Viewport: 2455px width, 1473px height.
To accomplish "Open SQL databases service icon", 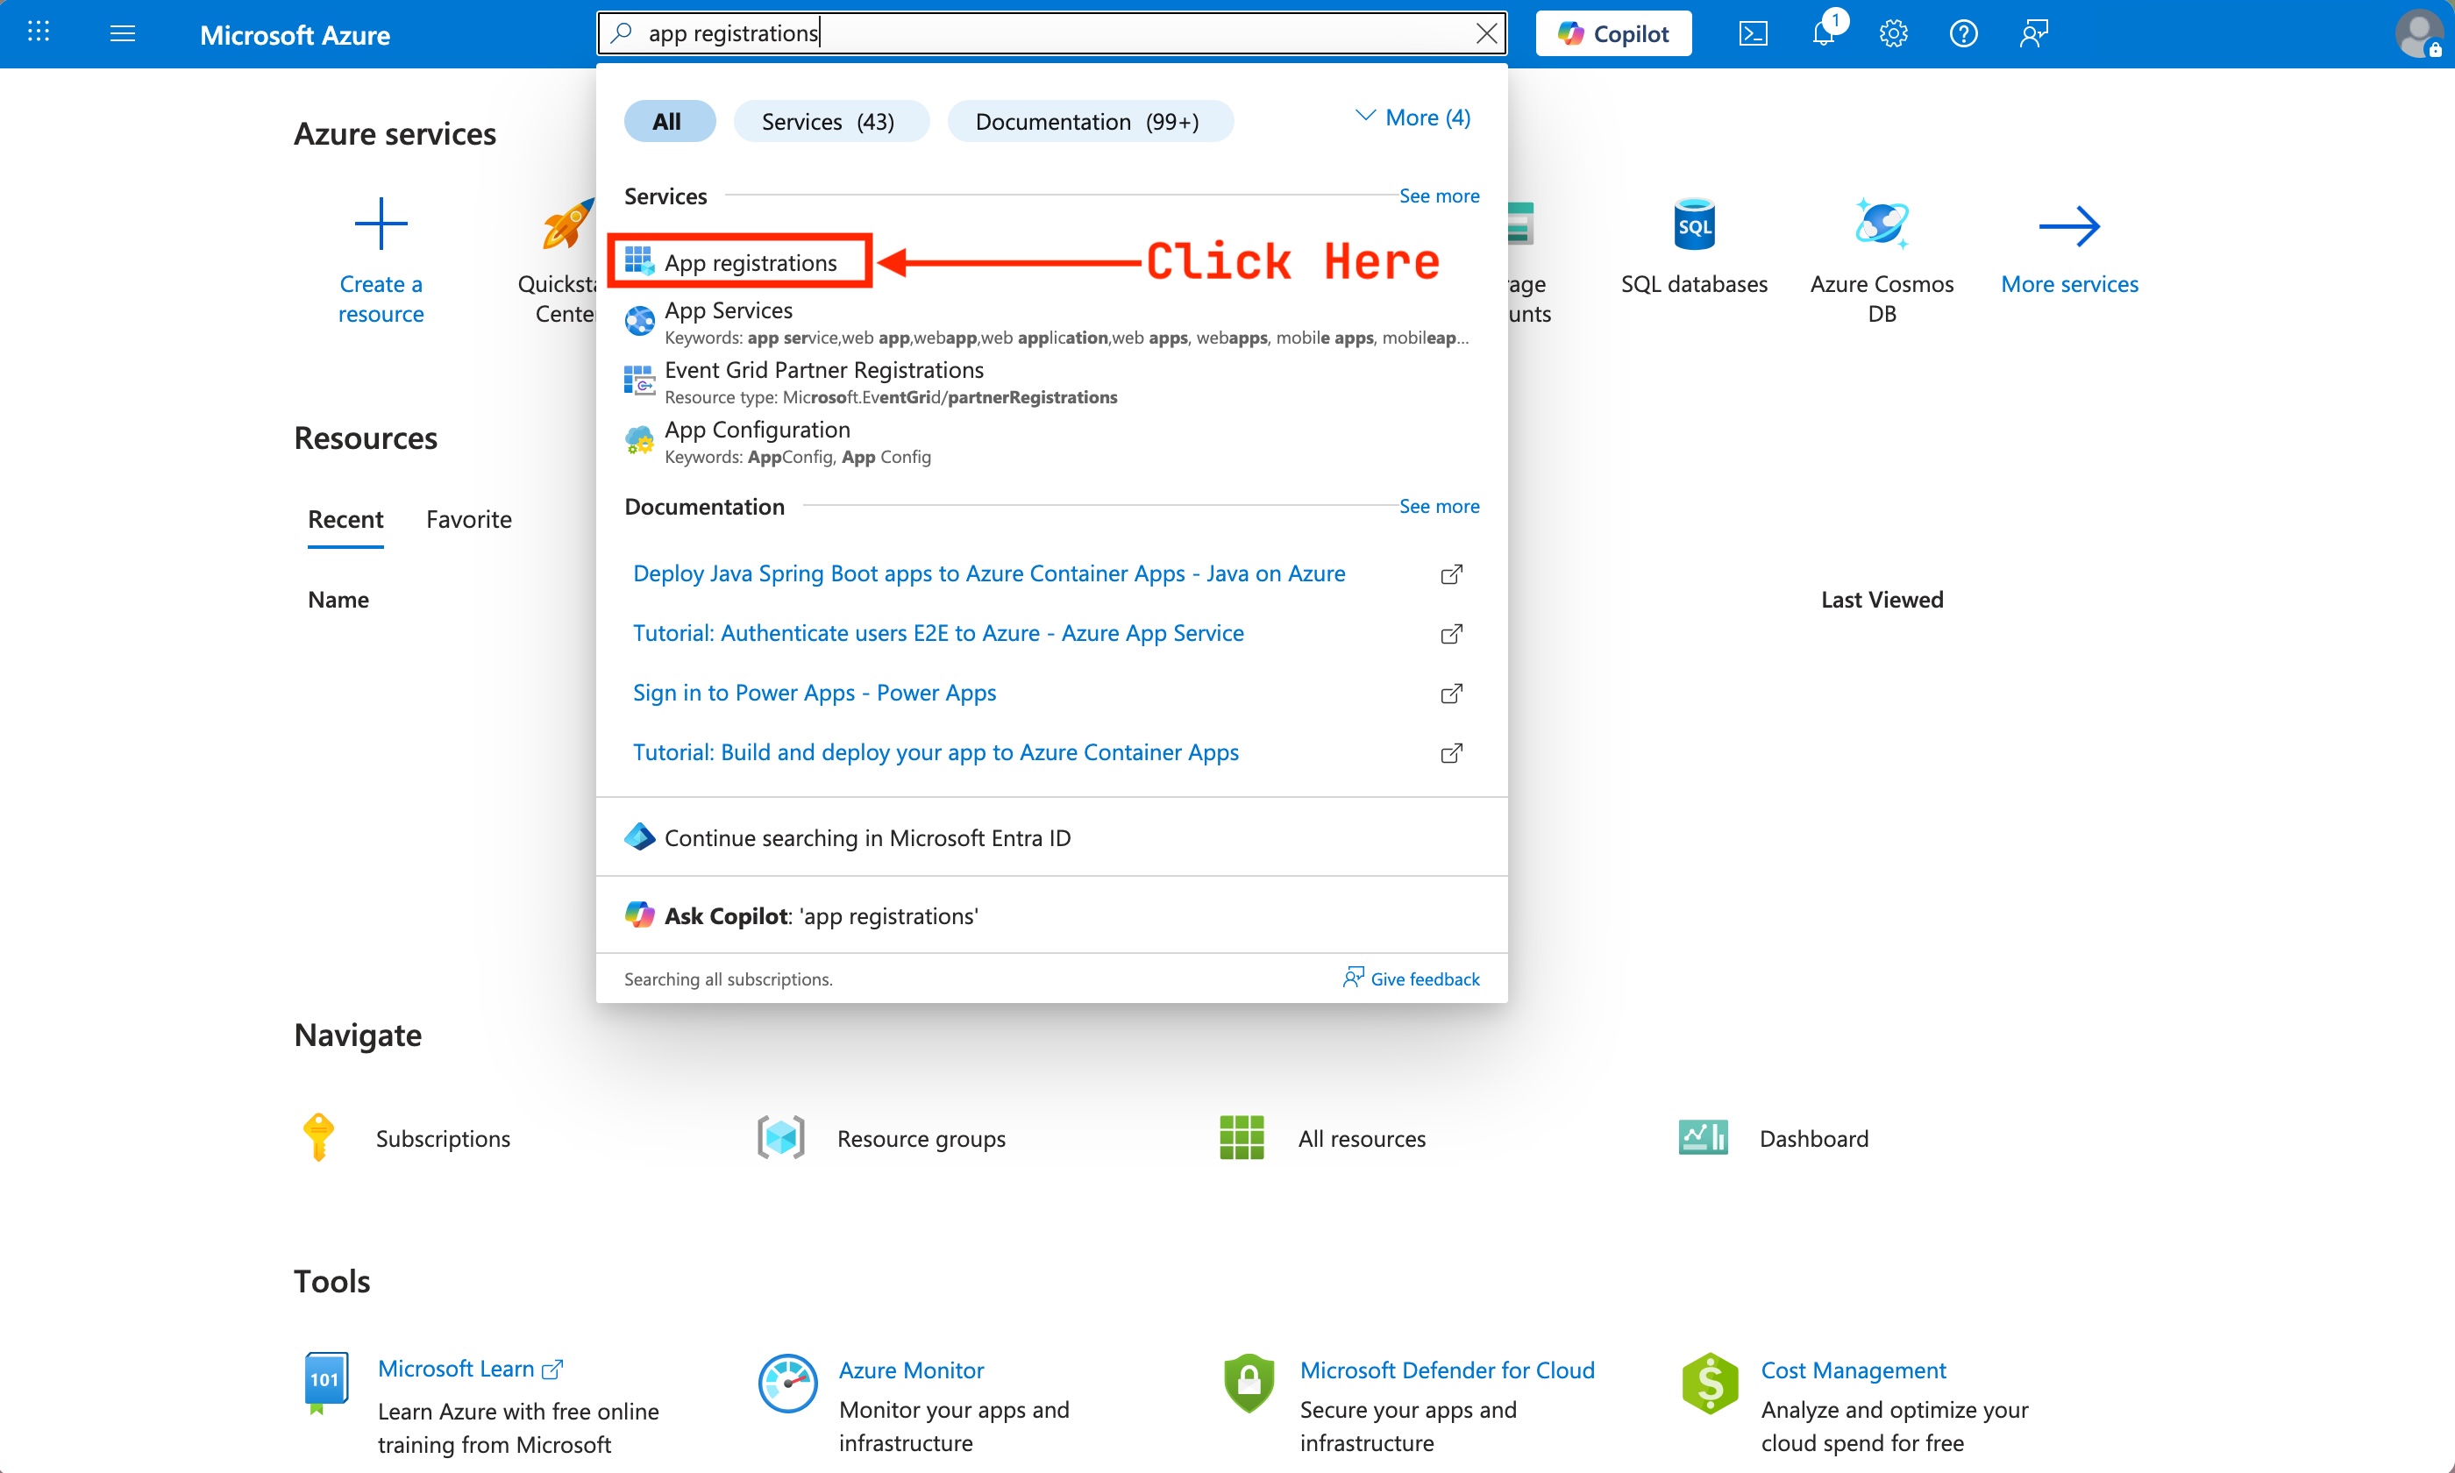I will 1694,224.
